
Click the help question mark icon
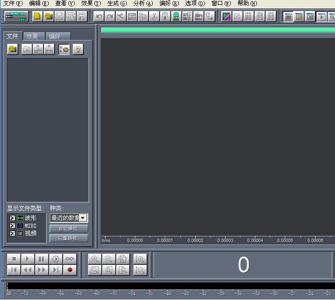78,49
